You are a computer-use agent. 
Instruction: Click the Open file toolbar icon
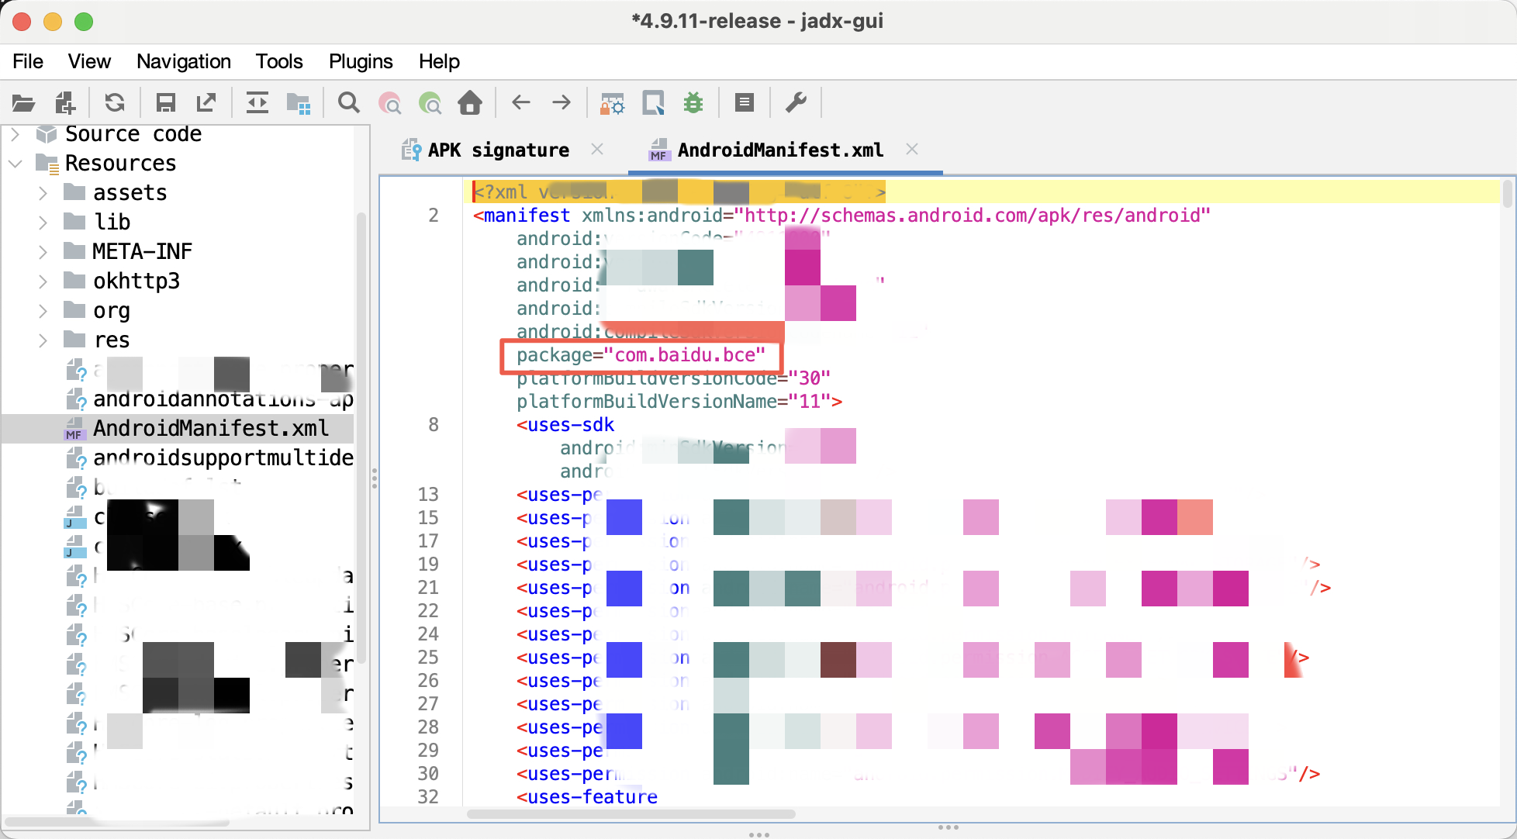23,103
